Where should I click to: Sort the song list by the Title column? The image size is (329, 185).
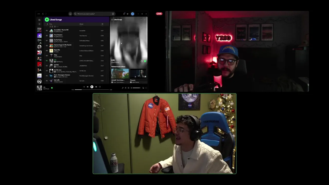pyautogui.click(x=51, y=24)
